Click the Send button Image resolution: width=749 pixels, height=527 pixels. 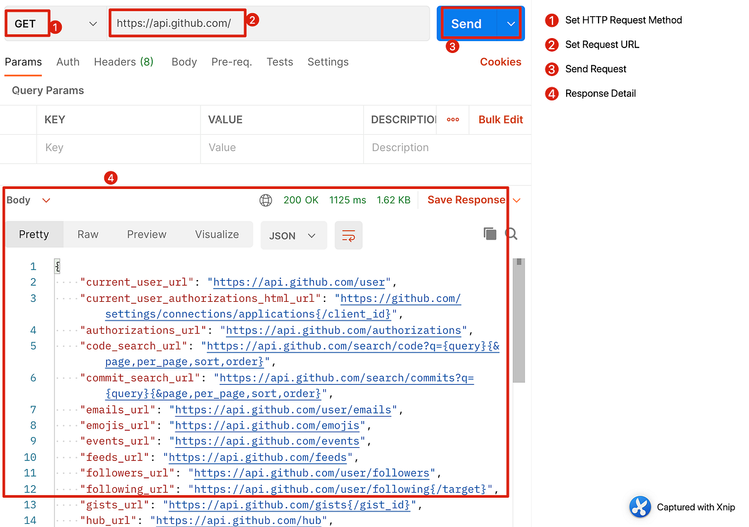pos(466,23)
